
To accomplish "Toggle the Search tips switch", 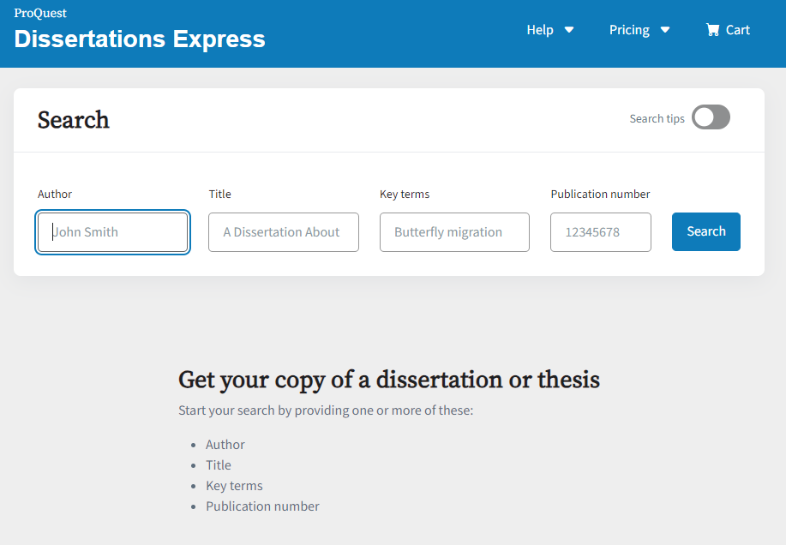I will point(711,117).
